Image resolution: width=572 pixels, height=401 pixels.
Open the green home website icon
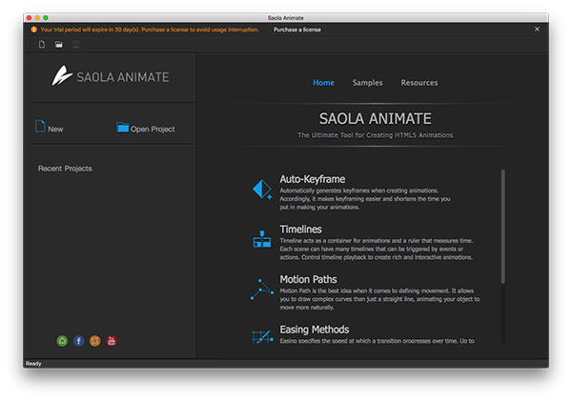pos(62,341)
